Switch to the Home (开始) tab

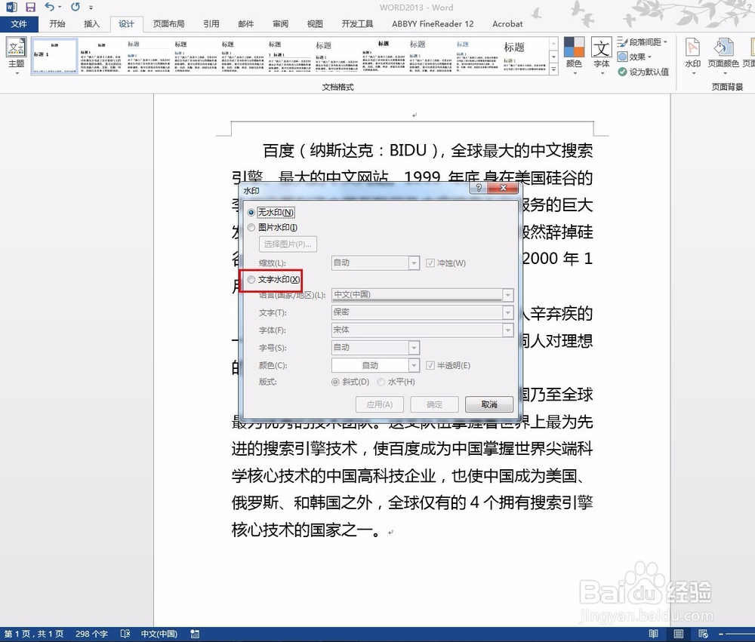[x=57, y=23]
